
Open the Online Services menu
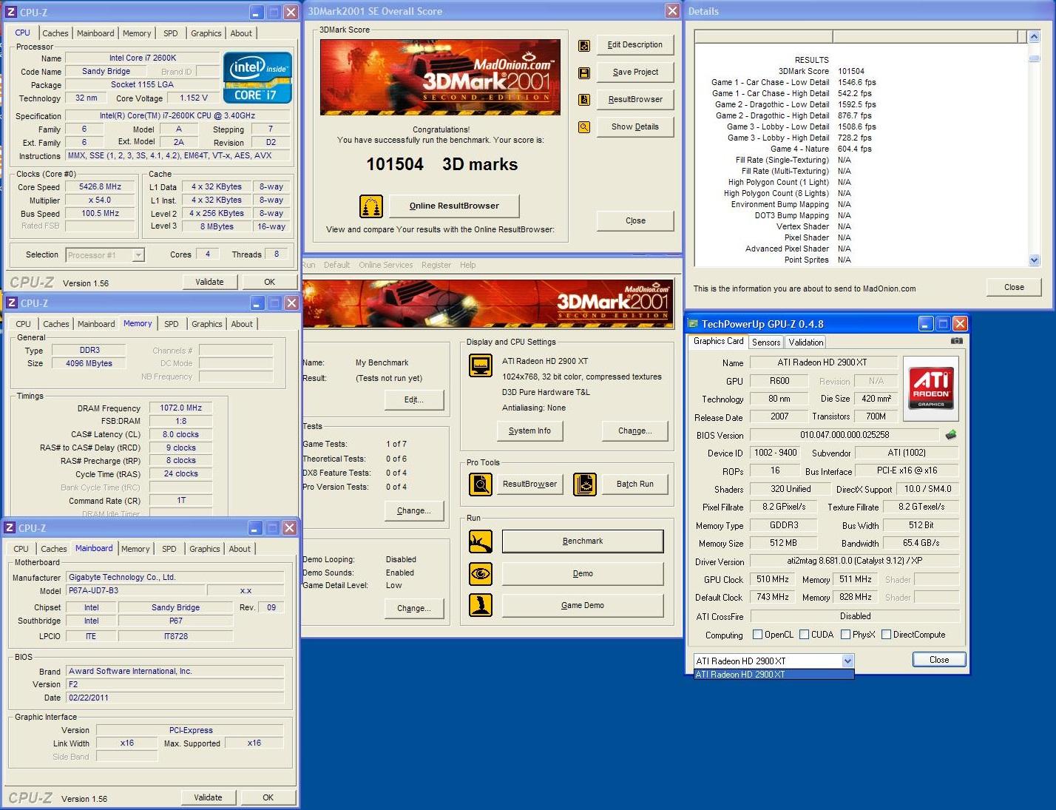coord(386,265)
